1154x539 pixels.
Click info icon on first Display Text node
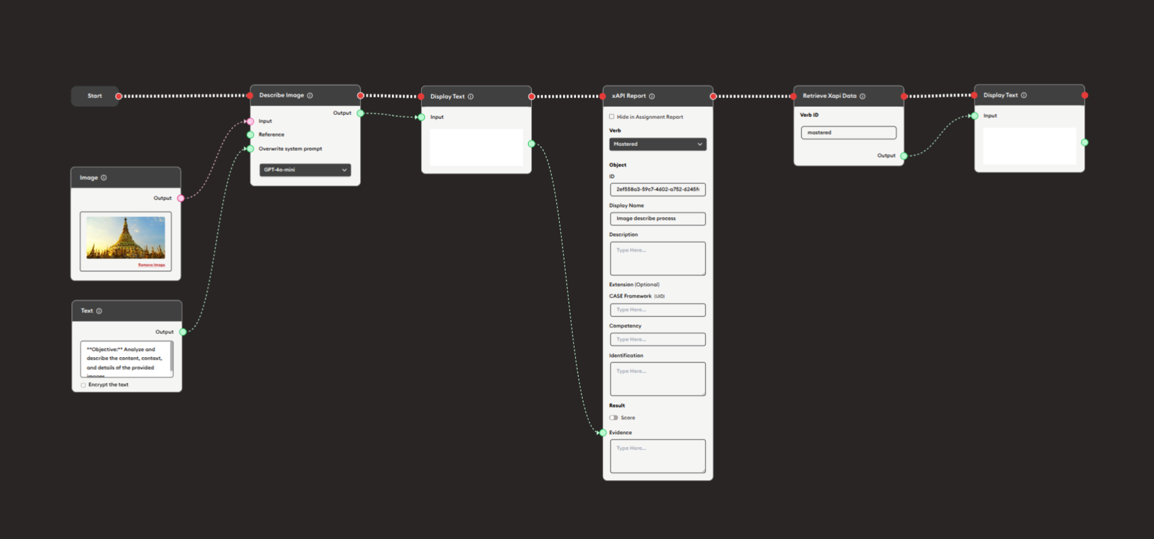tap(470, 97)
